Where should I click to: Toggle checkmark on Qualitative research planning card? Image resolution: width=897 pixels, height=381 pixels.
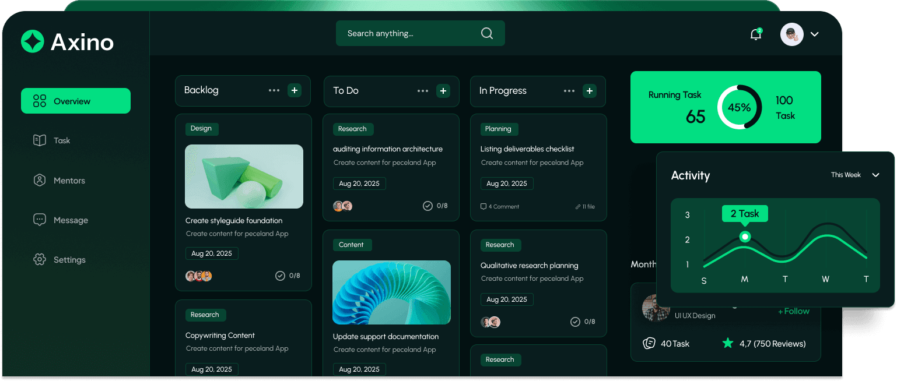click(x=575, y=322)
